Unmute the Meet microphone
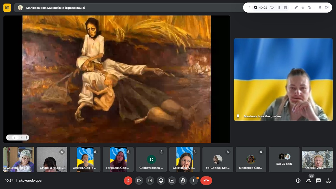The width and height of the screenshot is (336, 189). point(128,181)
